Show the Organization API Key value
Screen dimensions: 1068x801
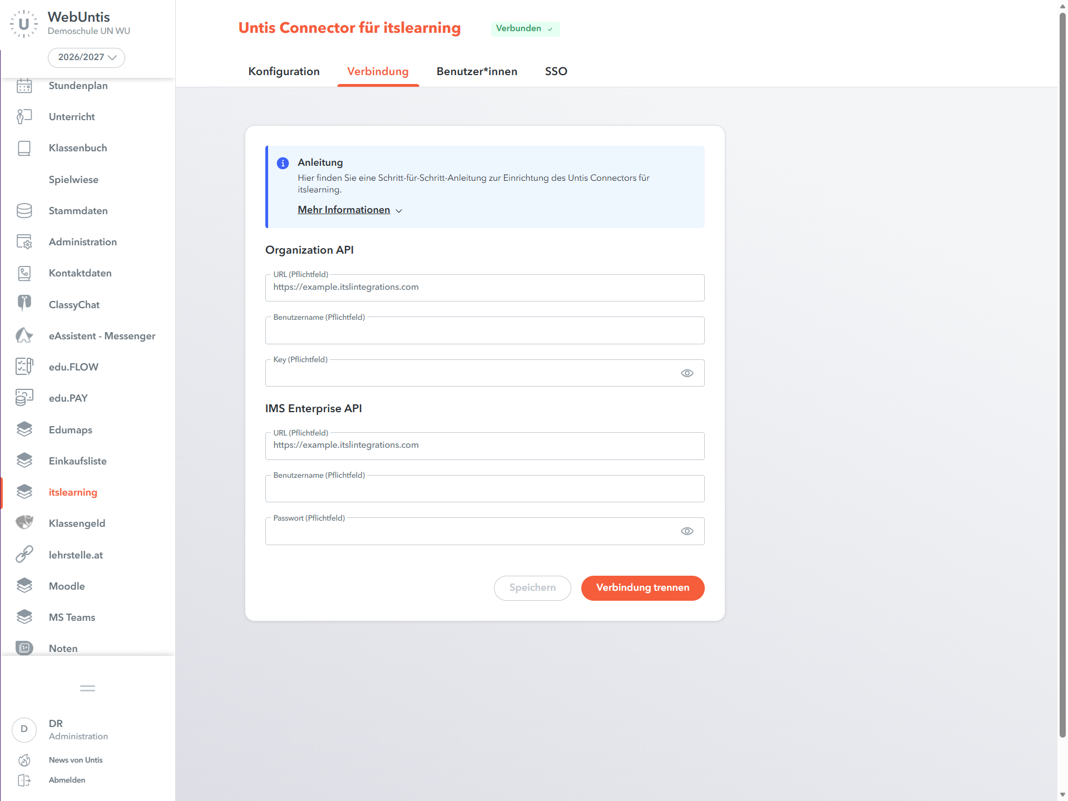687,373
